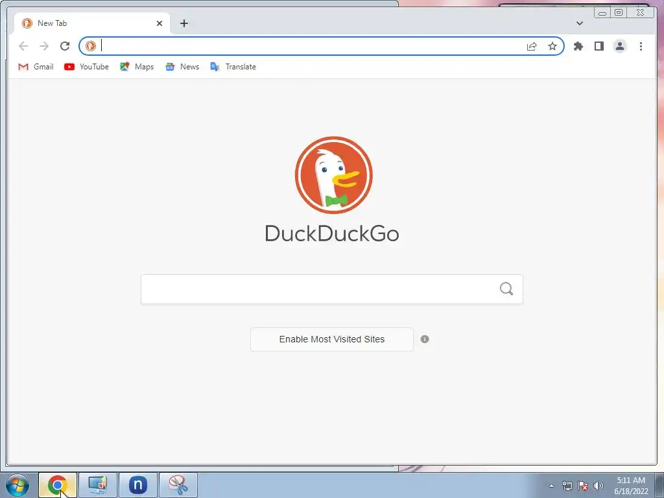
Task: Click the Chrome taskbar icon
Action: tap(58, 485)
